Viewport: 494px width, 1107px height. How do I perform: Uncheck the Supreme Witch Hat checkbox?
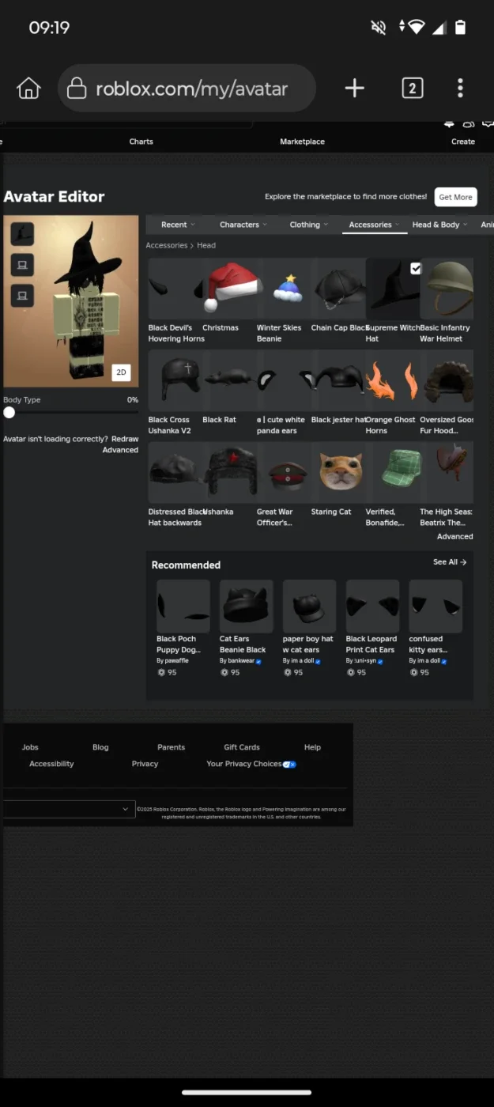(416, 269)
